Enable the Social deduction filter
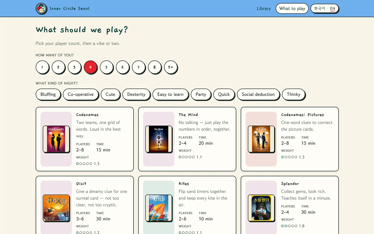Image resolution: width=374 pixels, height=234 pixels. pos(258,94)
